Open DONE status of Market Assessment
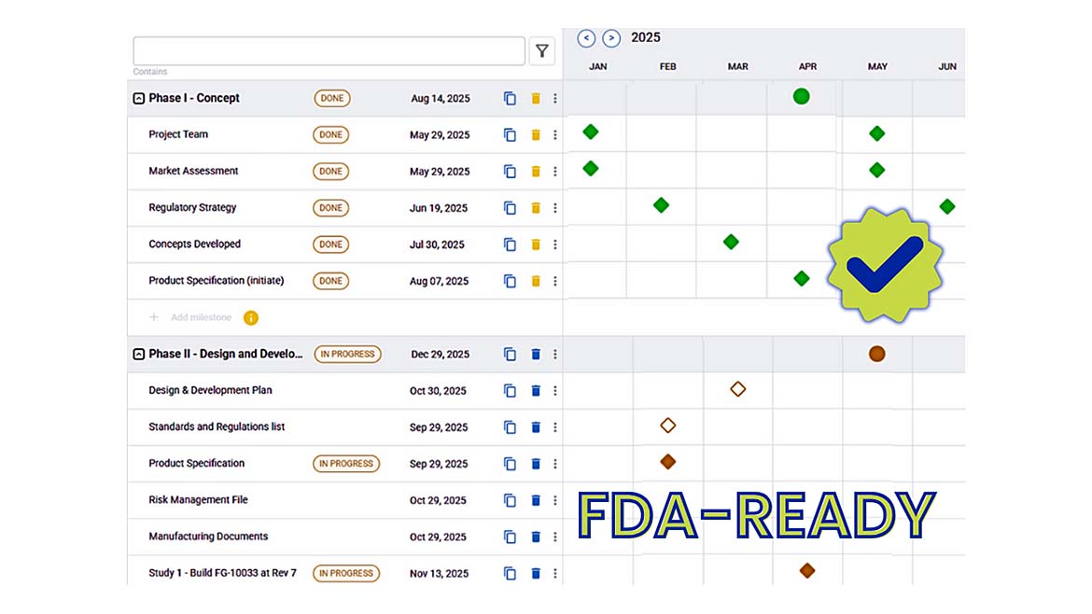Image resolution: width=1092 pixels, height=614 pixels. pos(330,172)
